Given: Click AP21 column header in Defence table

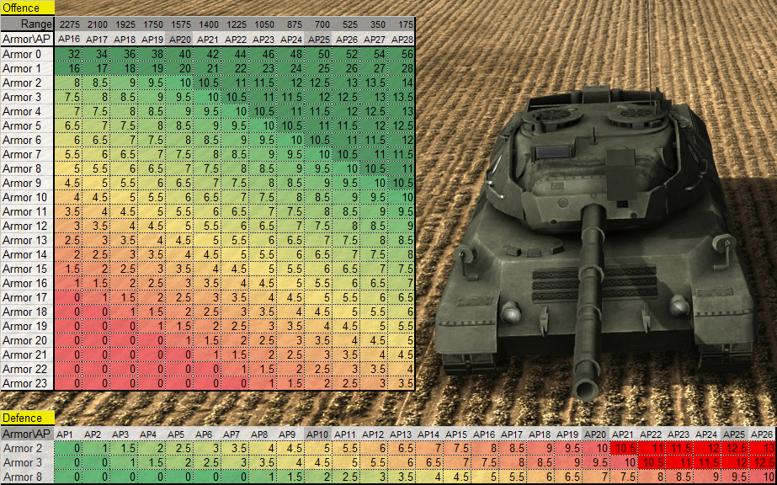Looking at the screenshot, I should tap(623, 434).
